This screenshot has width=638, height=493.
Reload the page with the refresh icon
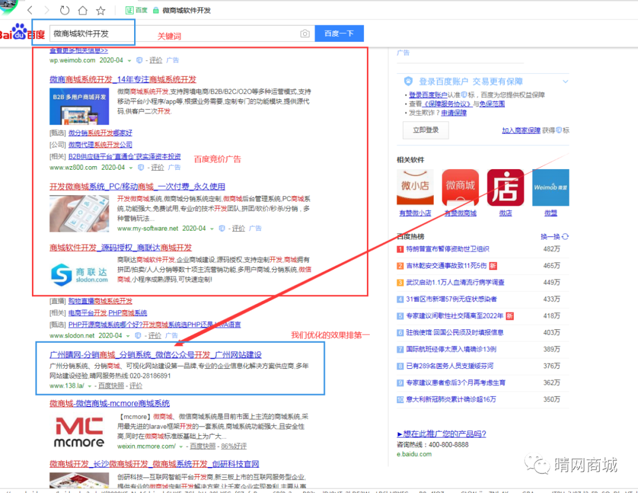point(65,11)
